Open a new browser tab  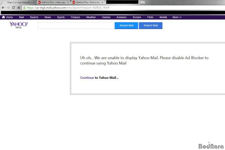142,3
